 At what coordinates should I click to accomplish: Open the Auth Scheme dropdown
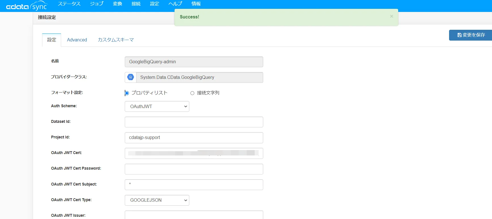[x=157, y=106]
